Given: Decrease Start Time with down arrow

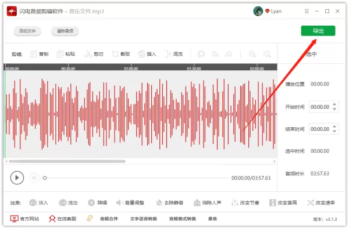Looking at the screenshot, I should point(334,109).
